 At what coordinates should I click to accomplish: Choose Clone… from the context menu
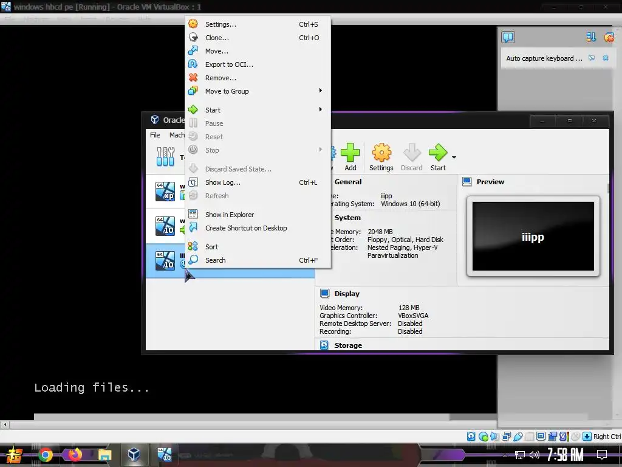coord(258,38)
